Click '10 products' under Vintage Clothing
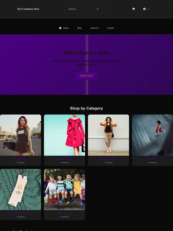The image size is (173, 231). [108, 163]
